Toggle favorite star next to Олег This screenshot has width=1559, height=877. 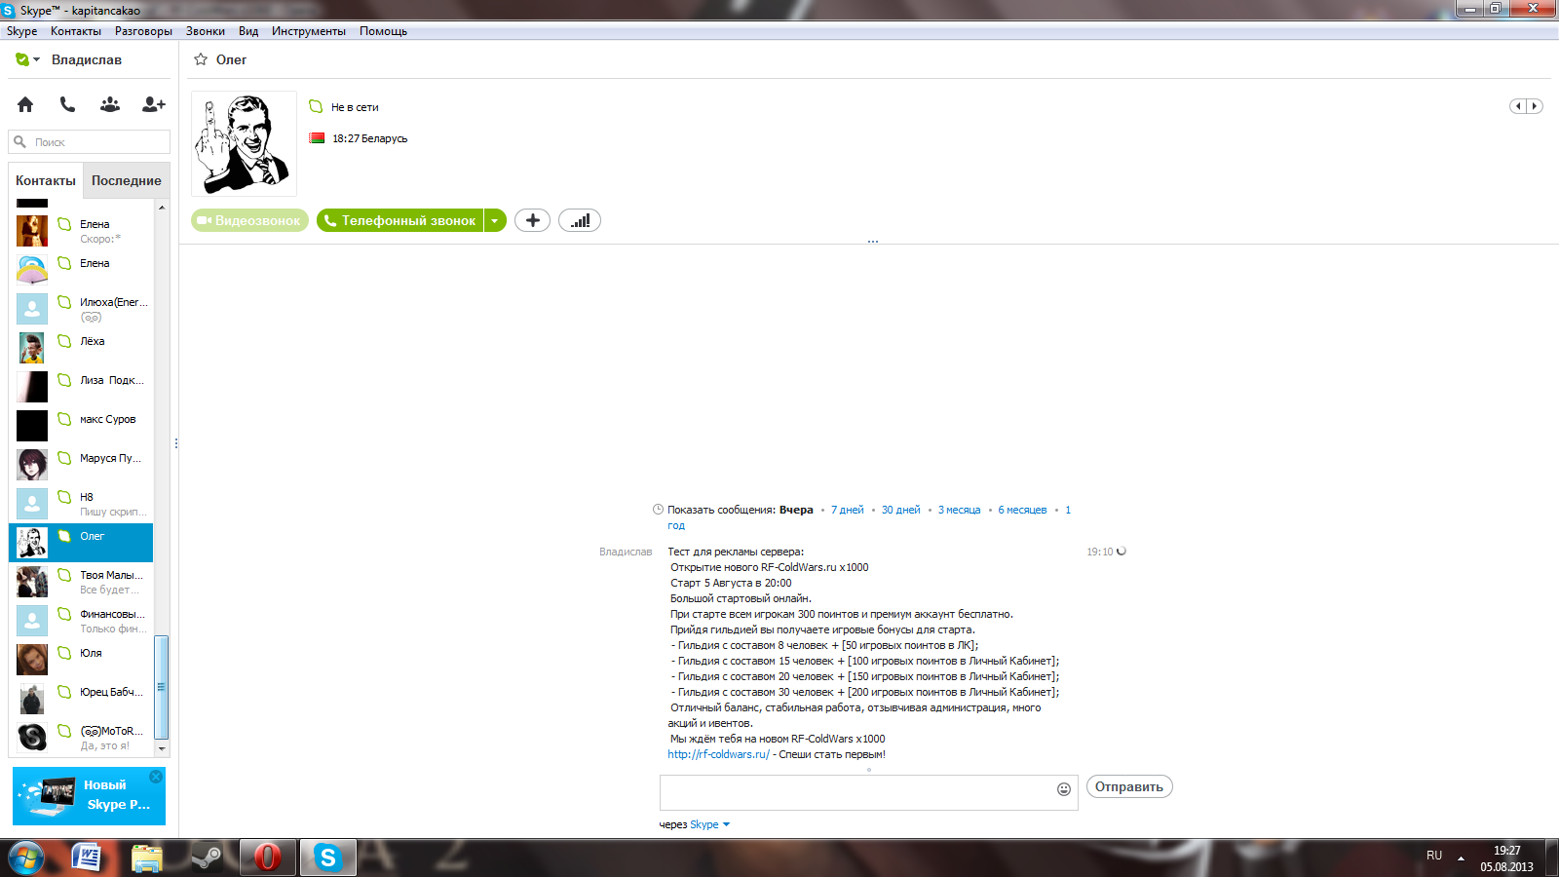[x=201, y=59]
